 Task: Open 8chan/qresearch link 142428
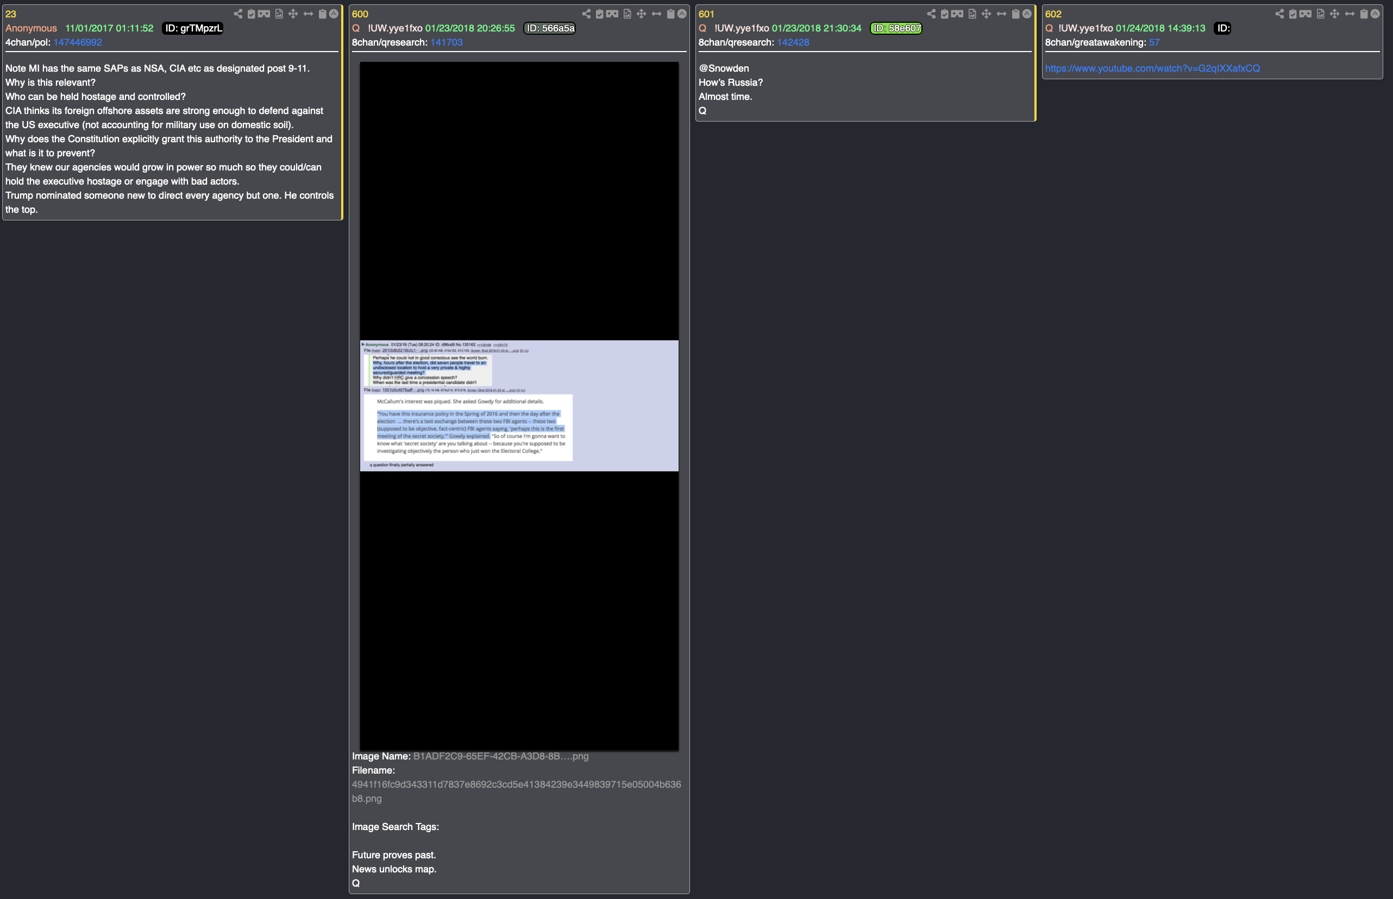pos(793,42)
